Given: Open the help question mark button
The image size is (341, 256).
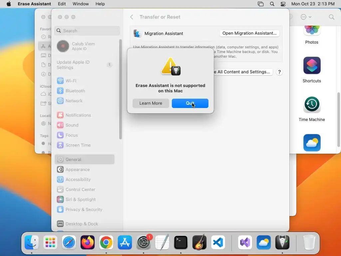Looking at the screenshot, I should tap(279, 72).
